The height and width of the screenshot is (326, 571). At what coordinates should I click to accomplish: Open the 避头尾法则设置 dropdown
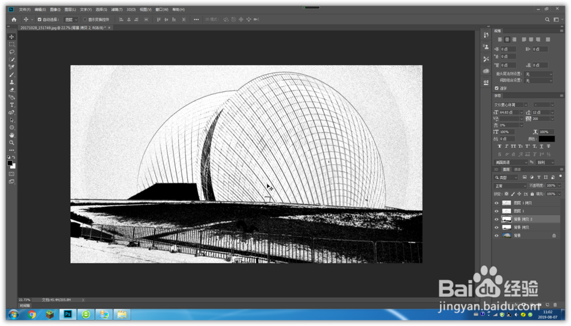539,74
